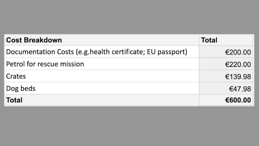Click the gray area above the table
Image resolution: width=259 pixels, height=146 pixels.
coord(129,17)
